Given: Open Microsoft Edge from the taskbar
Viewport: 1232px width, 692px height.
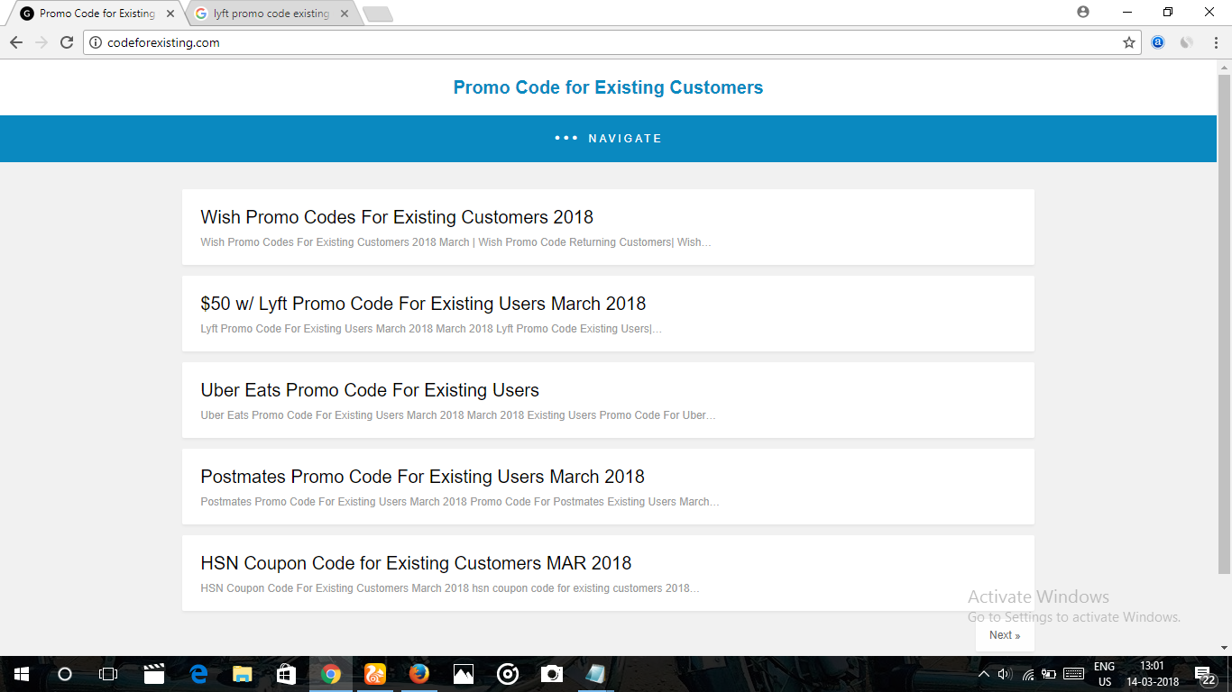Looking at the screenshot, I should (198, 674).
